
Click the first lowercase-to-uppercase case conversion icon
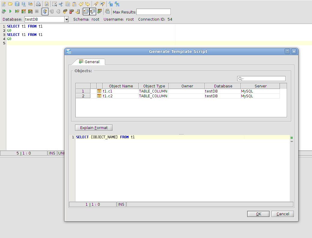(111, 4)
